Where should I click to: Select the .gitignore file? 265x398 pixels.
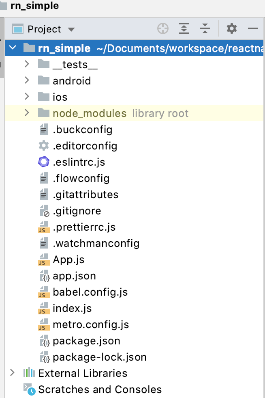tap(77, 211)
